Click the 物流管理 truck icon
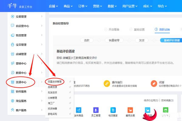 click(12, 35)
